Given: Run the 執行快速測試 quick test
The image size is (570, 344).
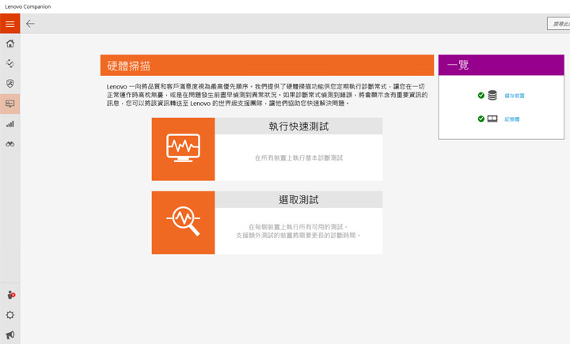Looking at the screenshot, I should (x=298, y=127).
